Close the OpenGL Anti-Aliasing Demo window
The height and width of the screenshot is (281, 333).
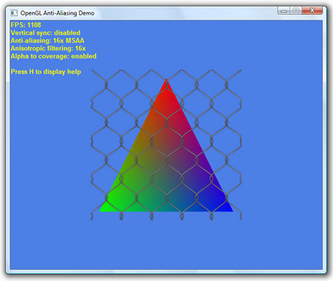(312, 10)
